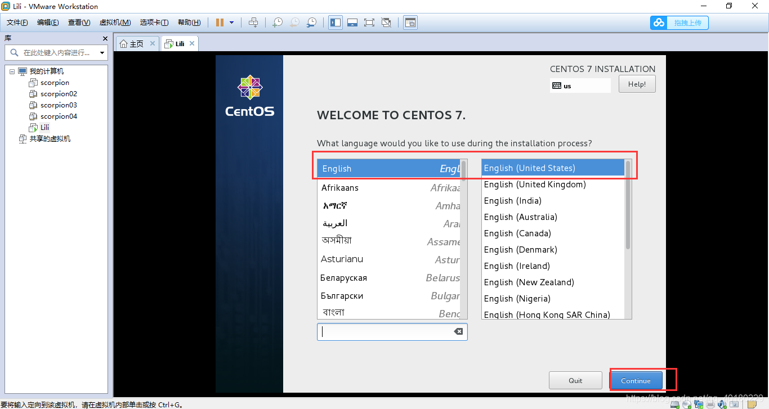The image size is (769, 409).
Task: Open the 选项卡(T) menu
Action: pos(154,23)
